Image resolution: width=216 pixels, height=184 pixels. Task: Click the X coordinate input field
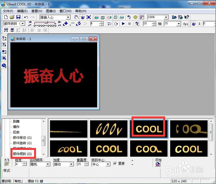209,24
